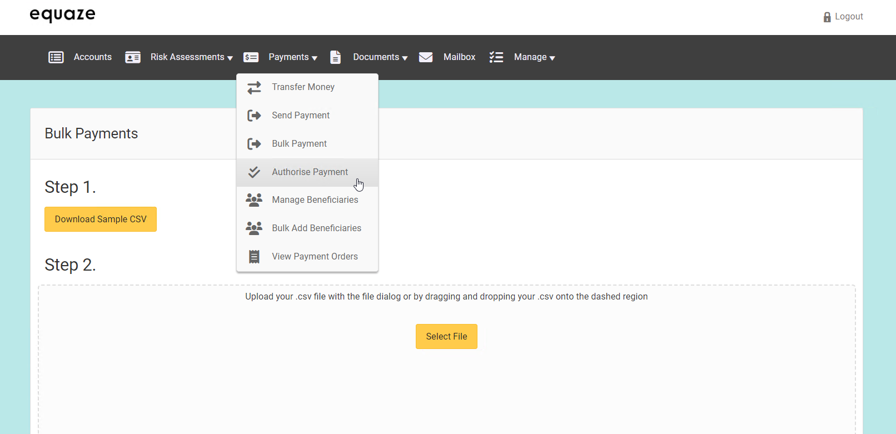The height and width of the screenshot is (434, 896).
Task: Click the Accounts list icon
Action: 56,57
